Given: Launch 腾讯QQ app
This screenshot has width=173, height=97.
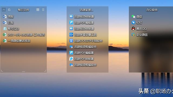Looking at the screenshot, I should point(139,29).
